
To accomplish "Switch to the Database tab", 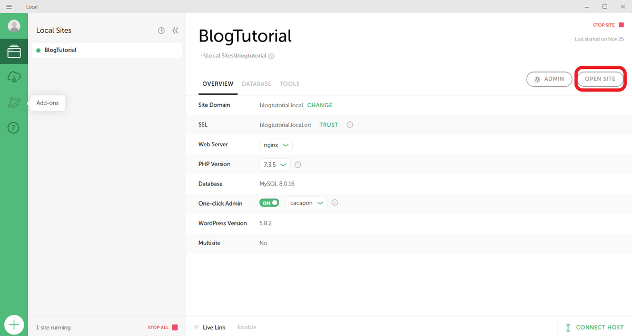I will tap(256, 84).
